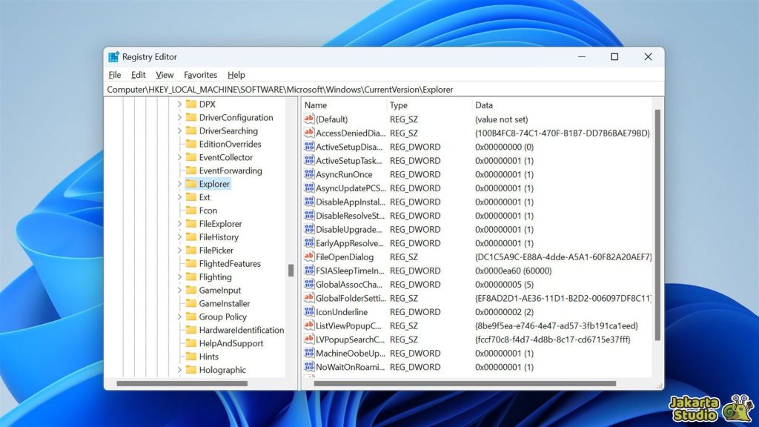Click the DWORD icon beside ActiveSetupDisa value
The image size is (759, 427).
(310, 147)
